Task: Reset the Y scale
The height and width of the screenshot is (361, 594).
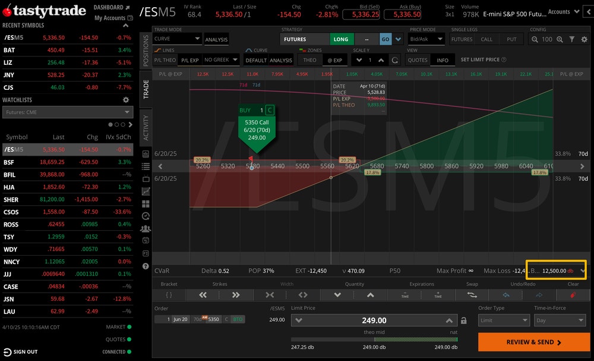Action: 395,60
